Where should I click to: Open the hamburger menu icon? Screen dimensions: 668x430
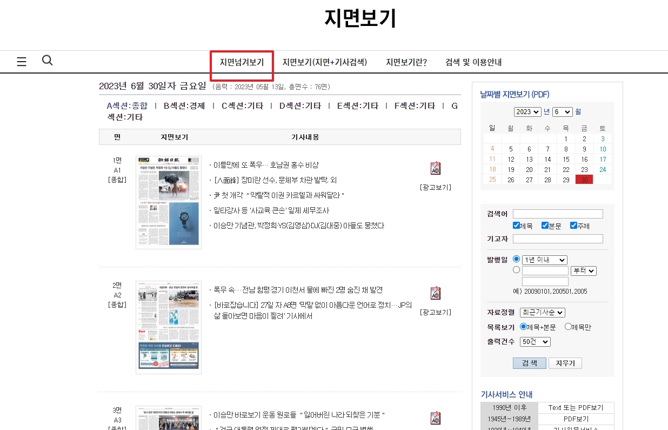tap(22, 62)
